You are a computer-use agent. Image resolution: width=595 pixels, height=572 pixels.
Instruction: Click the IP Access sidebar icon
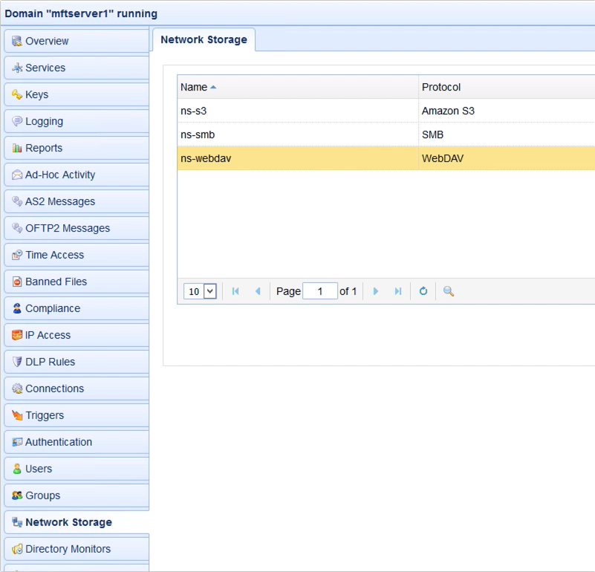coord(17,335)
